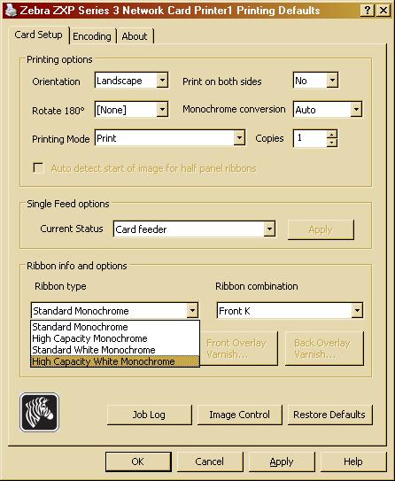The image size is (395, 481).
Task: Decrease the Copies count
Action: (331, 143)
